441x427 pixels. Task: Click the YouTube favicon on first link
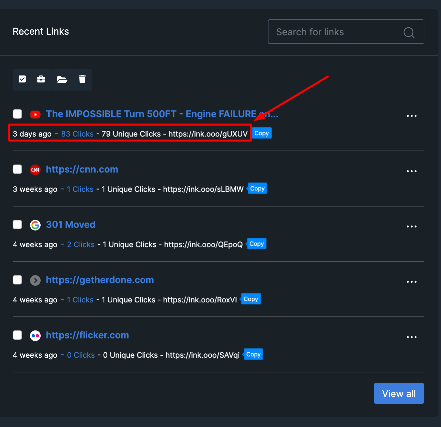35,115
